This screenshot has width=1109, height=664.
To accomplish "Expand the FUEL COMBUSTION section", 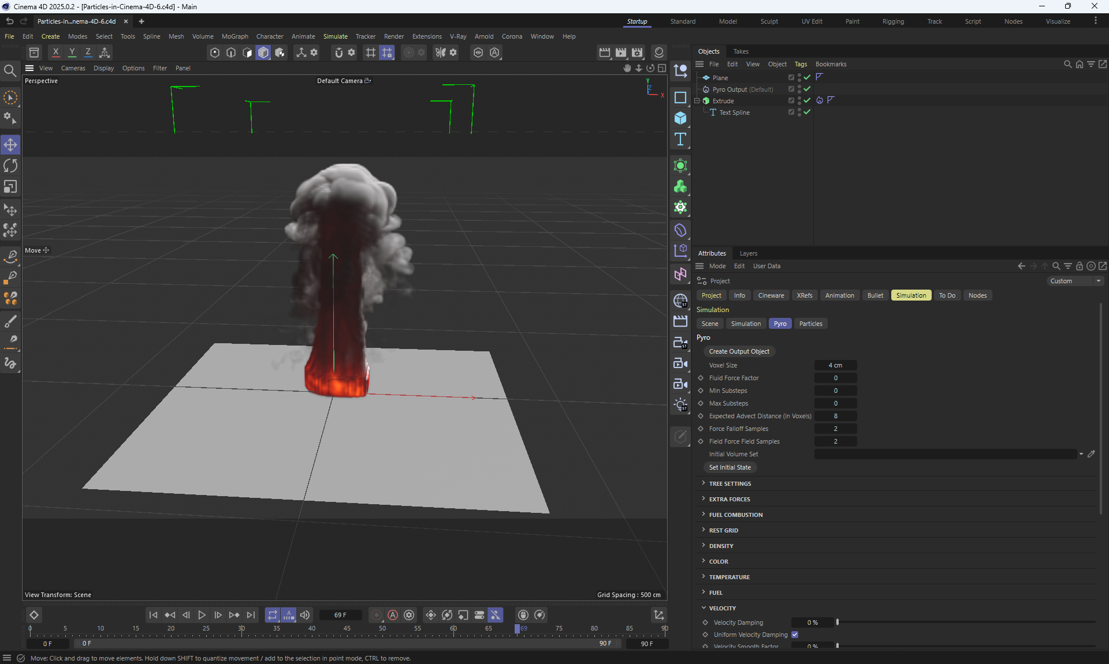I will point(735,515).
